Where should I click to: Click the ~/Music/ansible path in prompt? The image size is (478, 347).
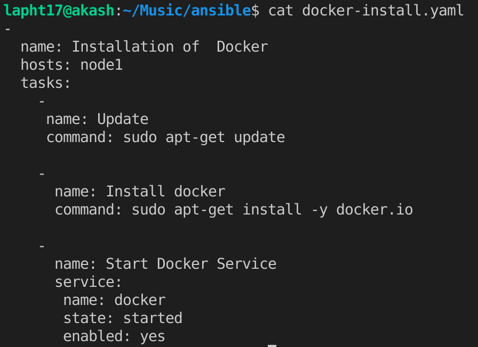pyautogui.click(x=187, y=11)
